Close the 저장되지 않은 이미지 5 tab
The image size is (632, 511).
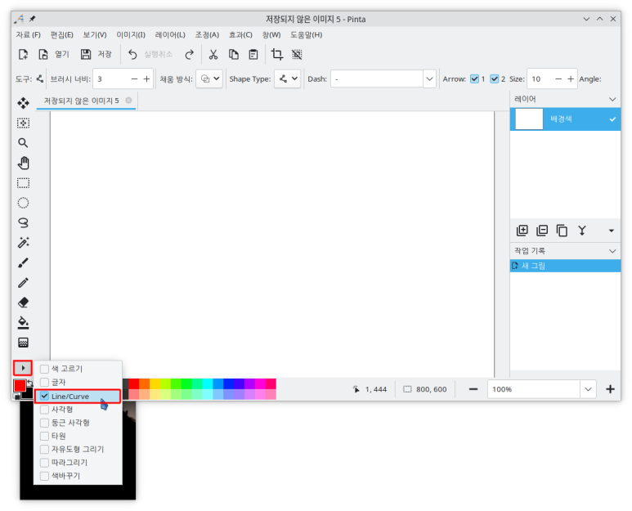(x=128, y=101)
